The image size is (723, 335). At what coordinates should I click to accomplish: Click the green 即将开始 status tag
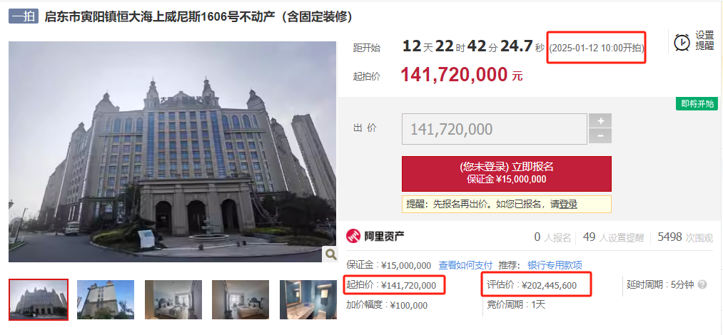click(697, 103)
